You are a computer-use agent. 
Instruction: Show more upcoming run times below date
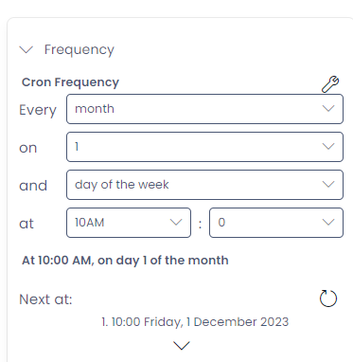182,346
